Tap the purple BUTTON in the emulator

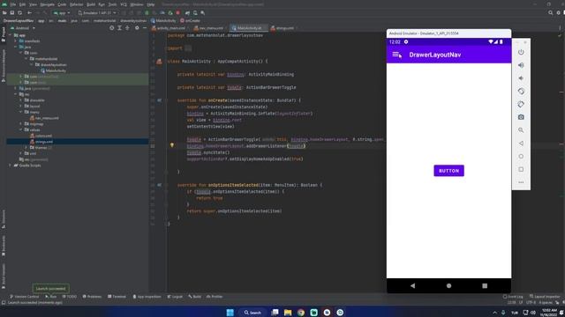[448, 171]
